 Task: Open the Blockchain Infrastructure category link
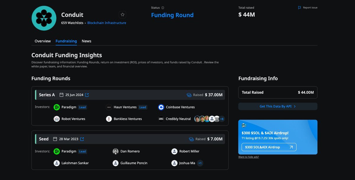106,23
